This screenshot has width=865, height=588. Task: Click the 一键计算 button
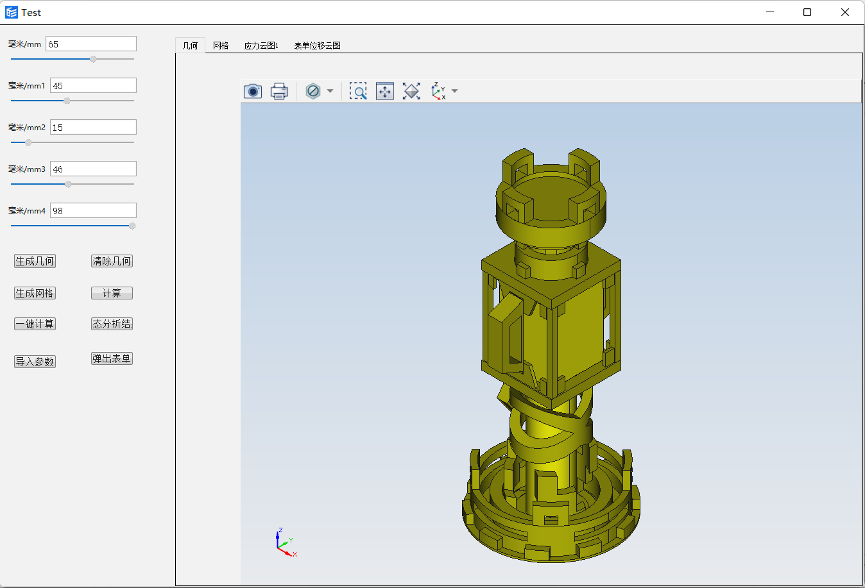(35, 324)
